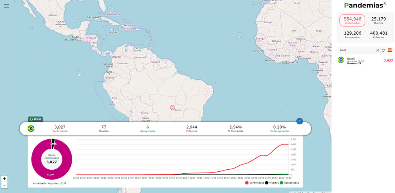Clear the Brasil search text
Viewport: 395px width, 193px height.
click(377, 50)
